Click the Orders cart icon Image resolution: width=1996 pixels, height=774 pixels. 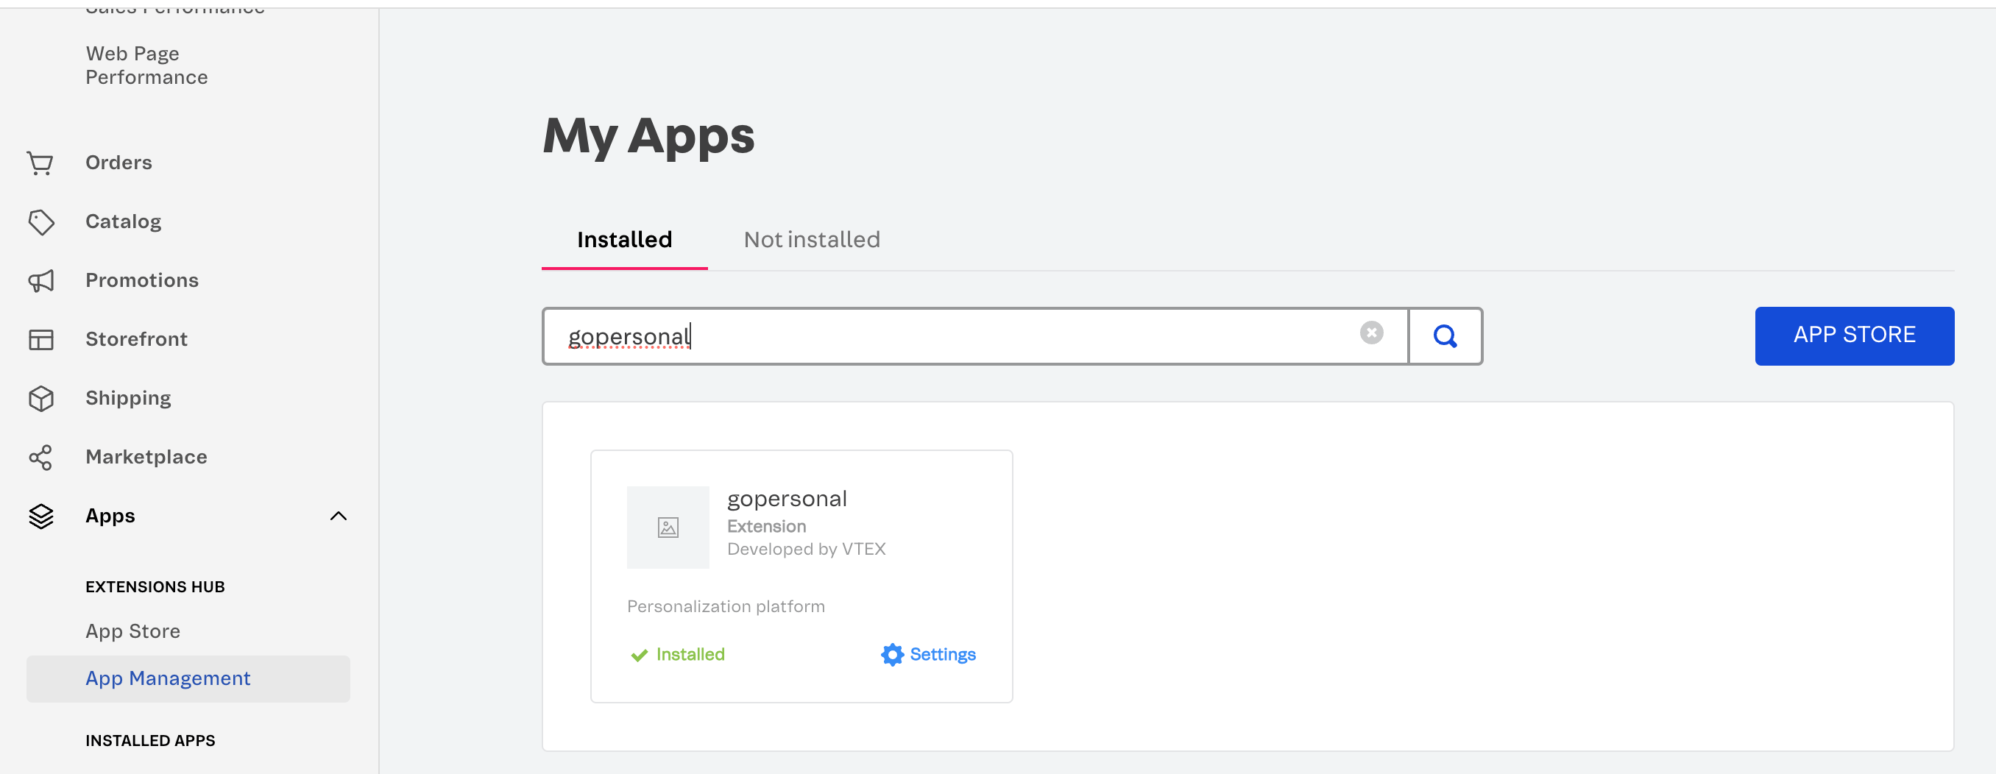[x=40, y=163]
